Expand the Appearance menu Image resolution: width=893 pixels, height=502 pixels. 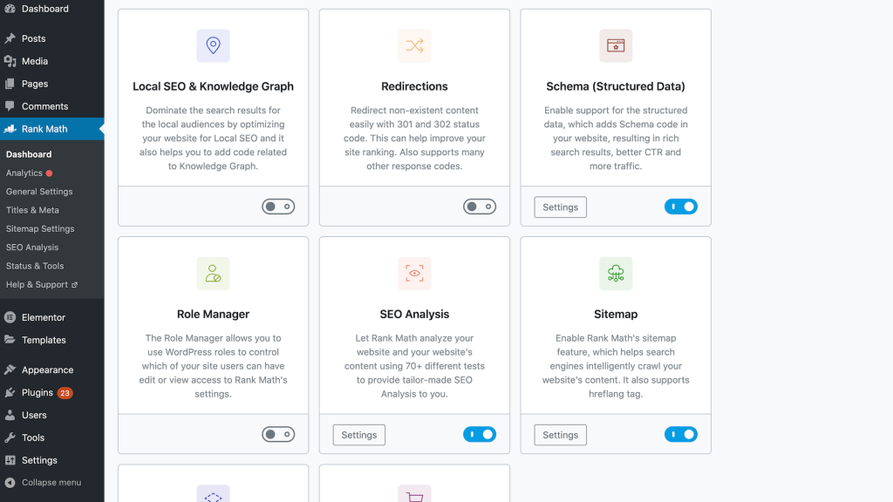47,370
